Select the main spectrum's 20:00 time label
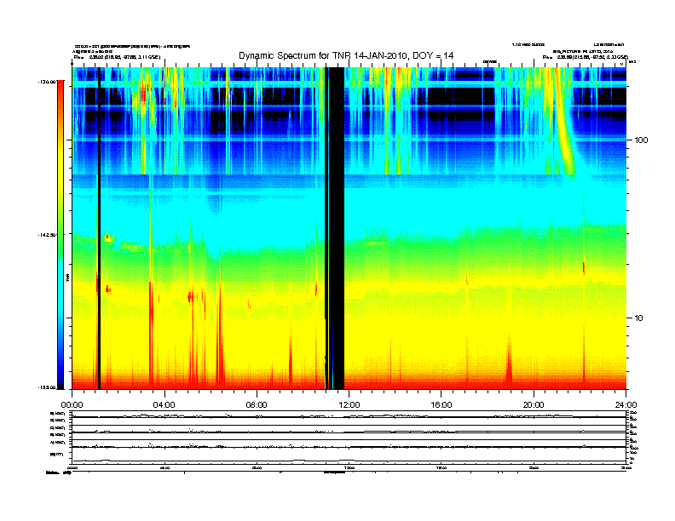The width and height of the screenshot is (675, 521). click(534, 404)
